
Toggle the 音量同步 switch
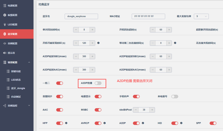point(60,96)
